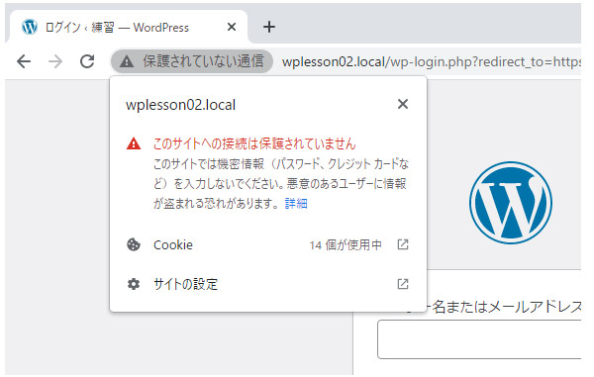Click the 保護されていない通信 security chip
The height and width of the screenshot is (377, 594).
point(192,61)
